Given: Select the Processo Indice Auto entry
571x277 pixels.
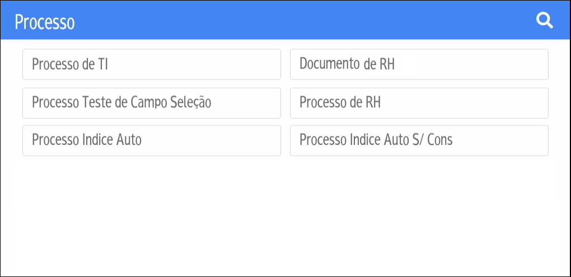Looking at the screenshot, I should (x=152, y=140).
